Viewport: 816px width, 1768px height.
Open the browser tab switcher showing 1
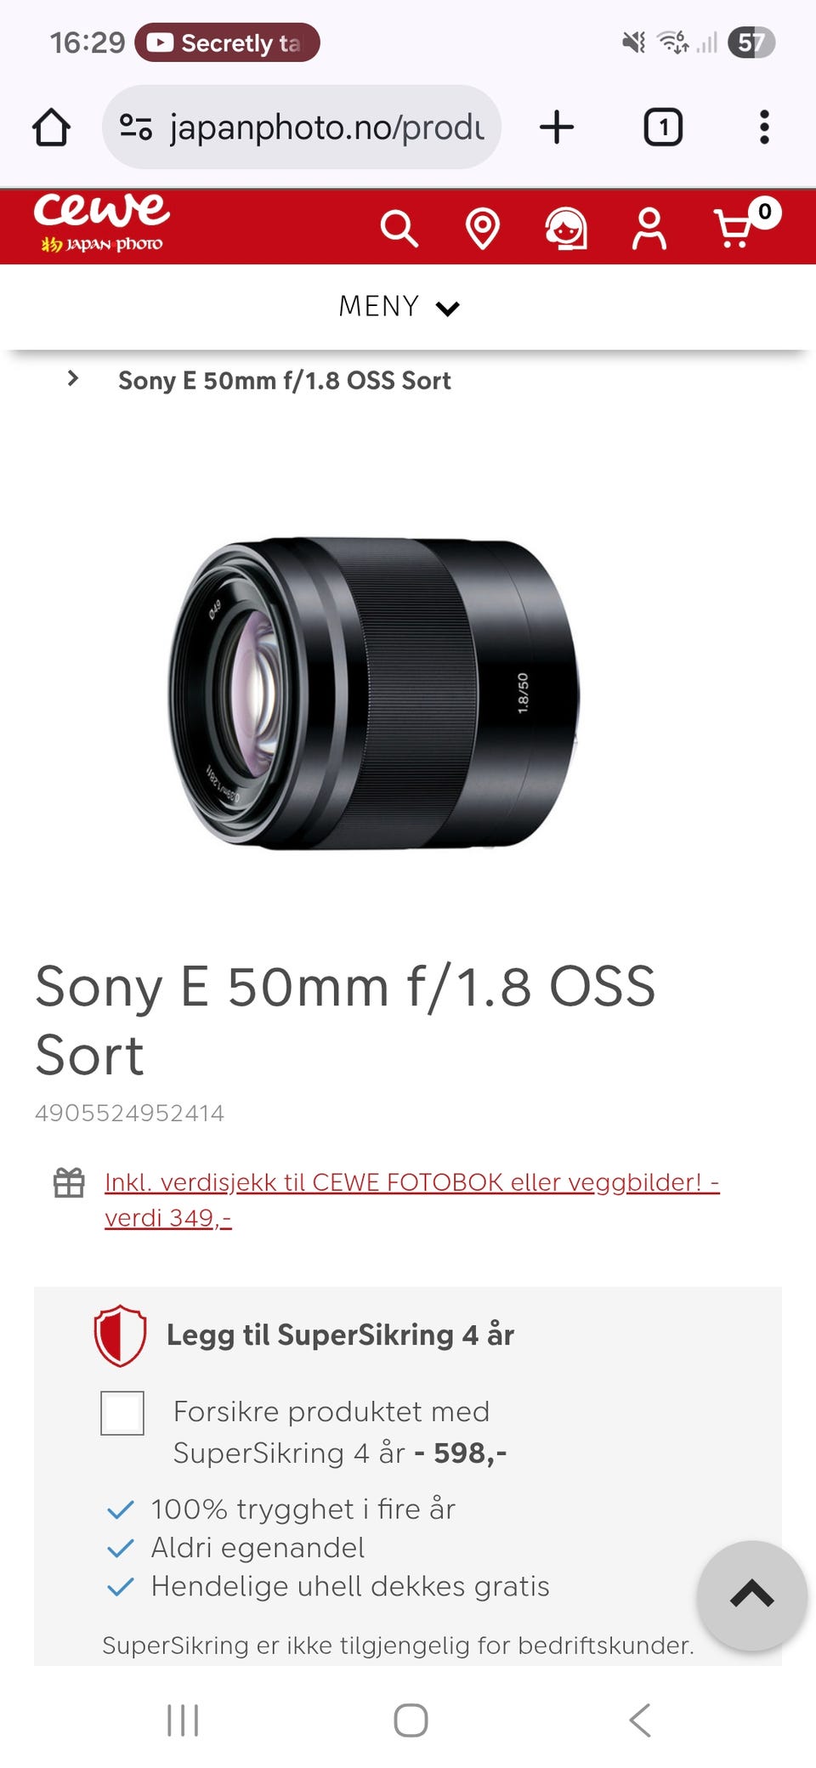tap(663, 127)
